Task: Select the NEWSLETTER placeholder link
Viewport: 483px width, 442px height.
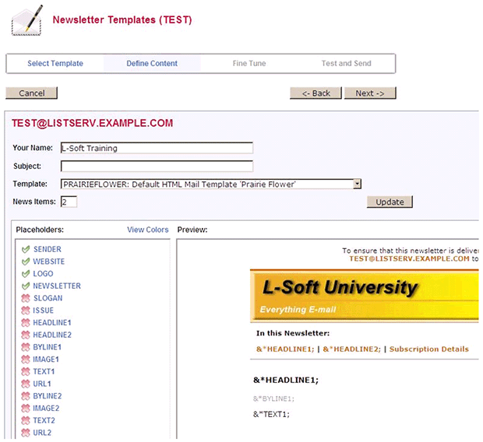Action: click(57, 286)
